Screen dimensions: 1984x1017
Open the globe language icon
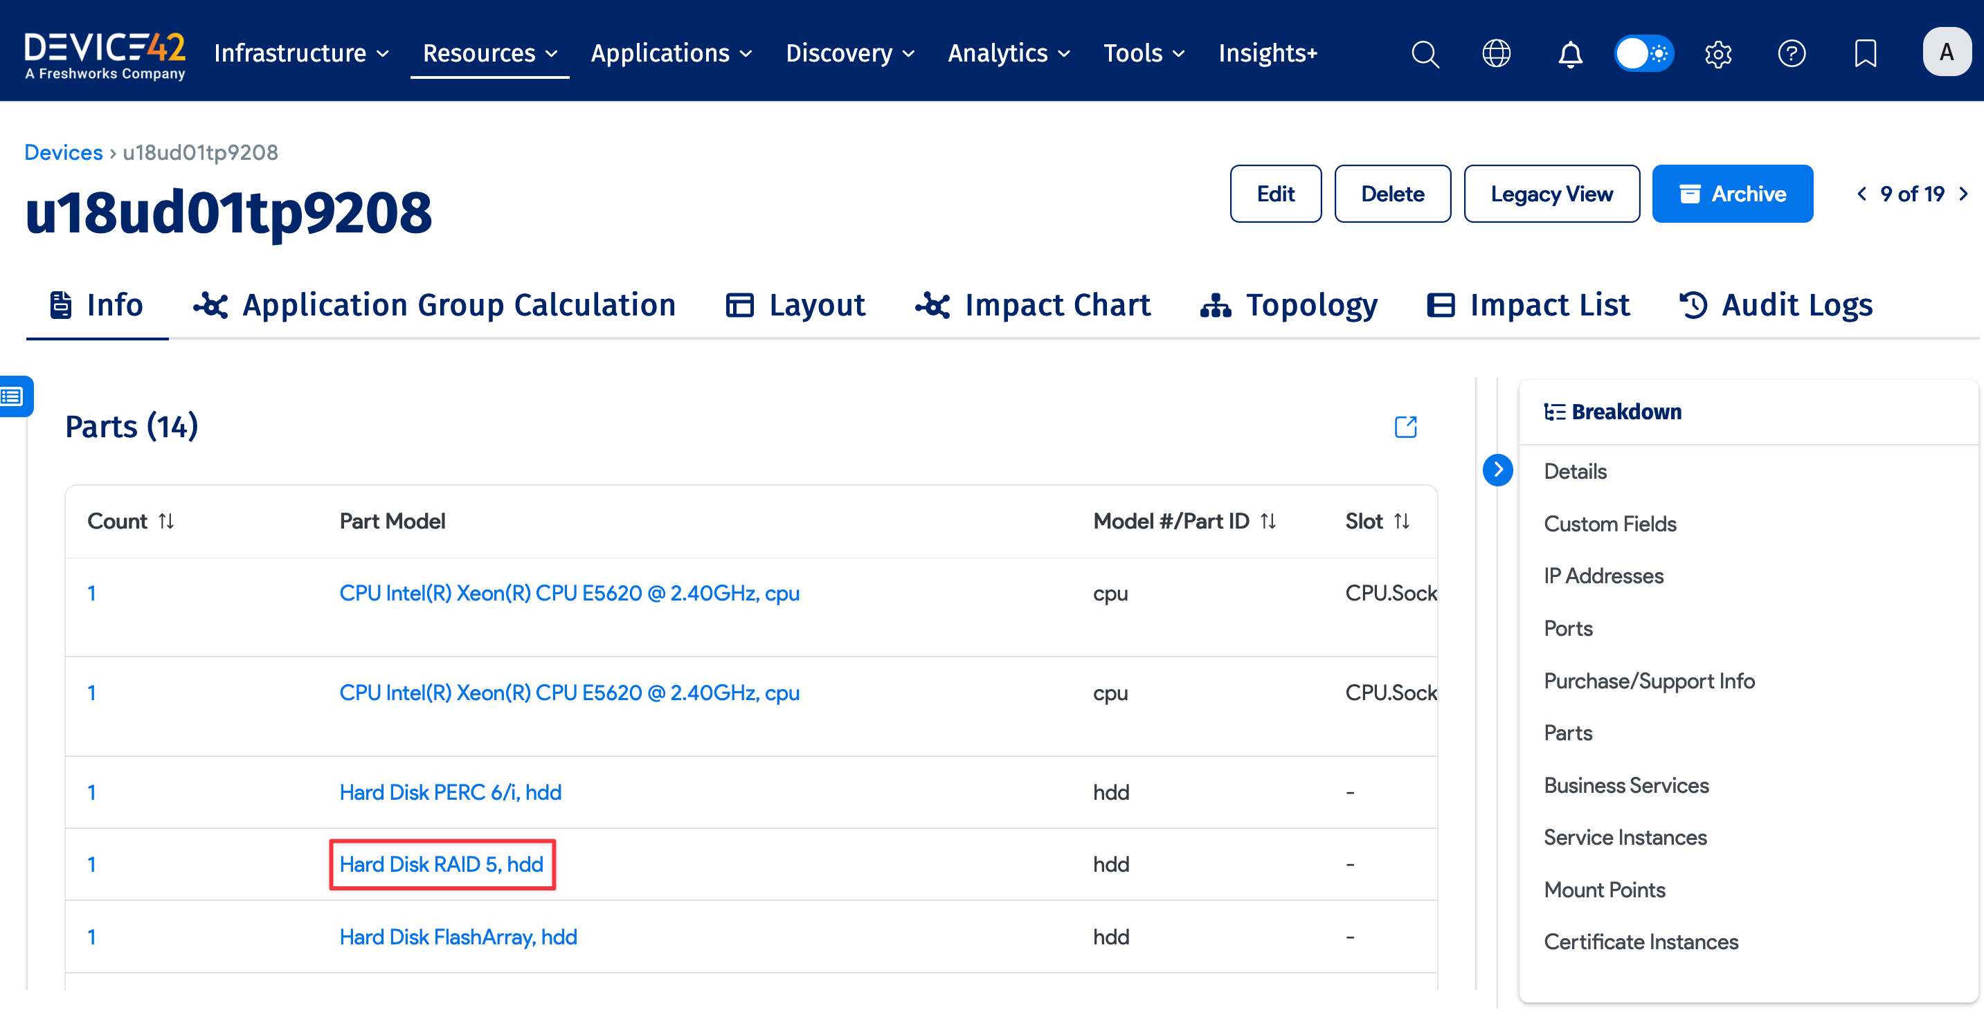click(1496, 54)
